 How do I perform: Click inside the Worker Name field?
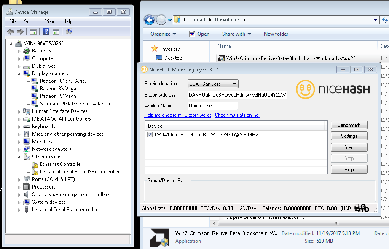point(212,105)
